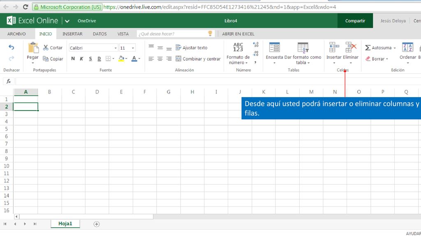
Task: Click the browser address bar URL
Action: [220, 7]
